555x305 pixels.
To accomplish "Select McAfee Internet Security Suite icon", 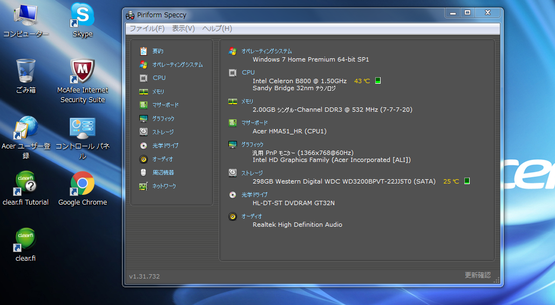I will [x=83, y=71].
